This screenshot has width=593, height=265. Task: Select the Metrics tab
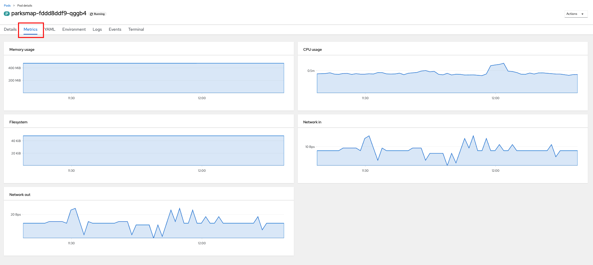(x=30, y=29)
